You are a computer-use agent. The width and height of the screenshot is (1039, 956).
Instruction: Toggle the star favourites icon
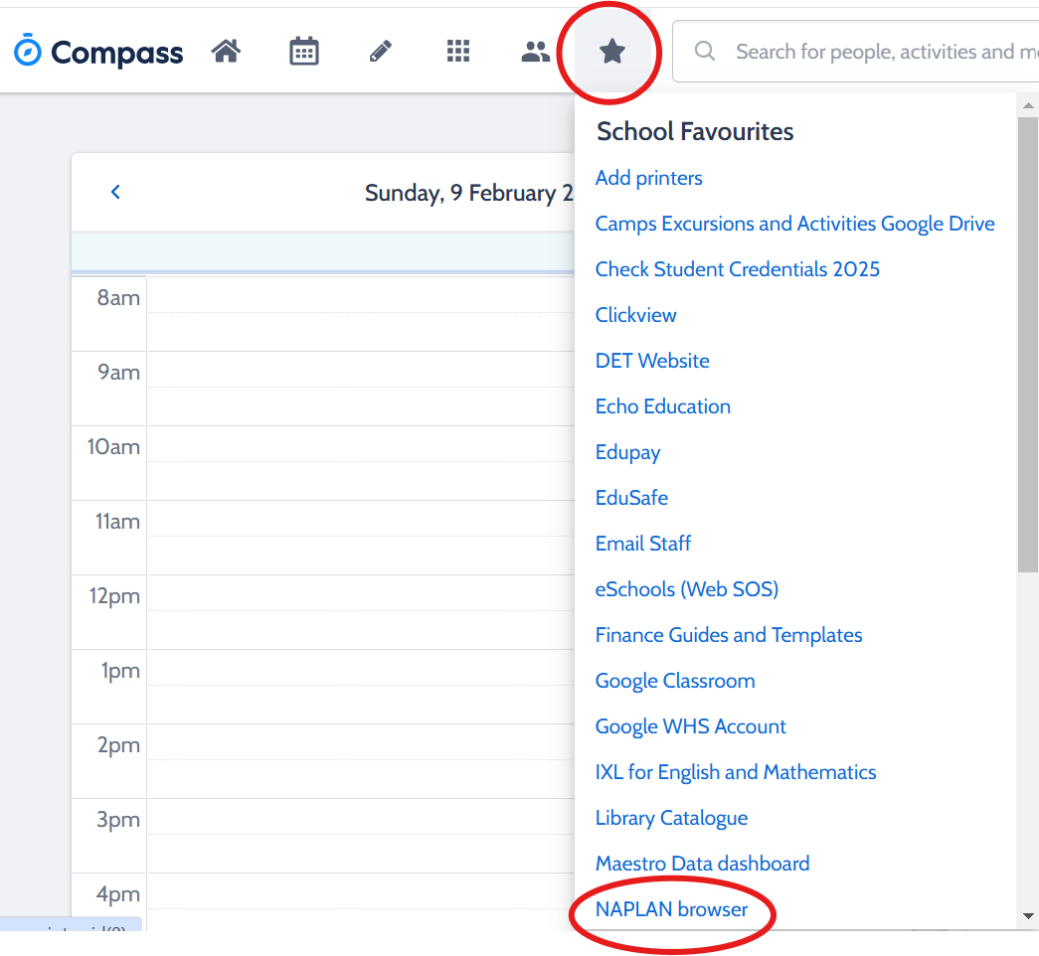click(611, 51)
